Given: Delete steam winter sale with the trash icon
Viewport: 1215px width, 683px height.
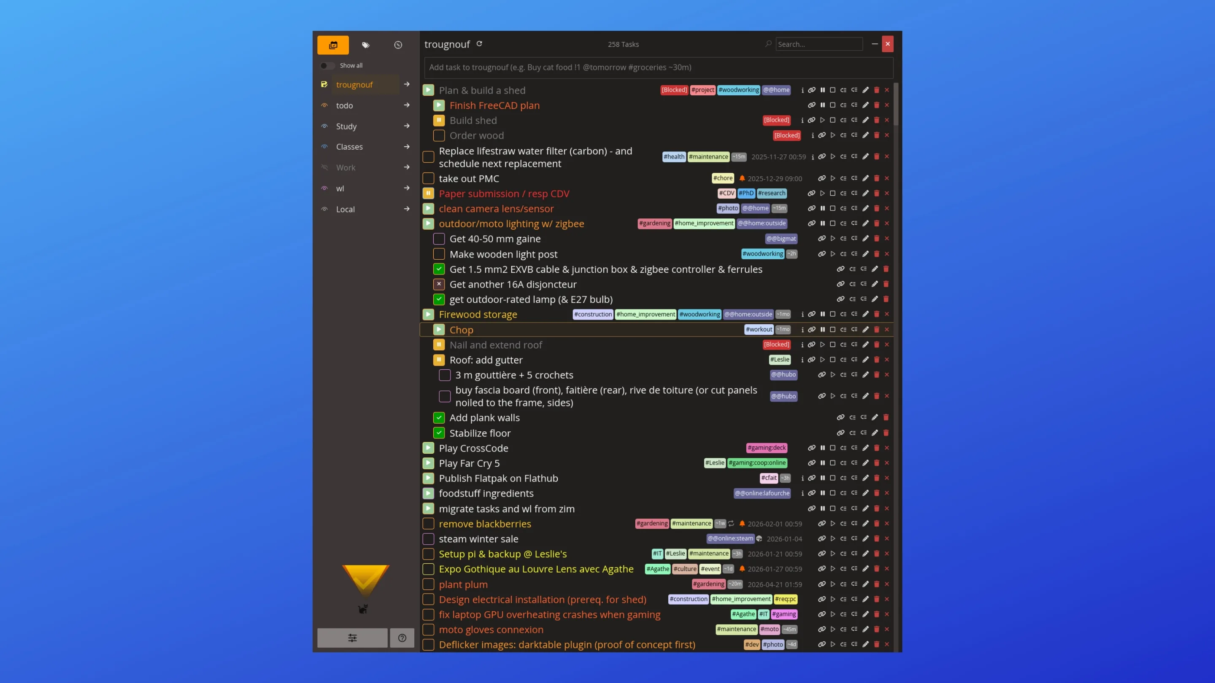Looking at the screenshot, I should pyautogui.click(x=877, y=539).
